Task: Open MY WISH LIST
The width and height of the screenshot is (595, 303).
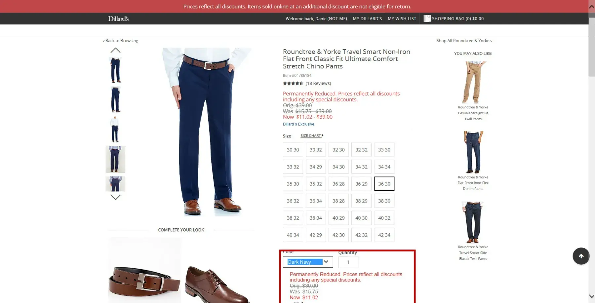Action: (402, 19)
